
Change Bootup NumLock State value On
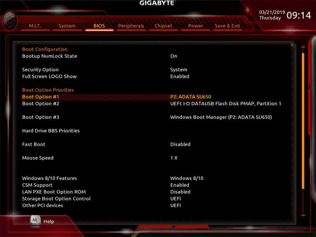pyautogui.click(x=174, y=56)
